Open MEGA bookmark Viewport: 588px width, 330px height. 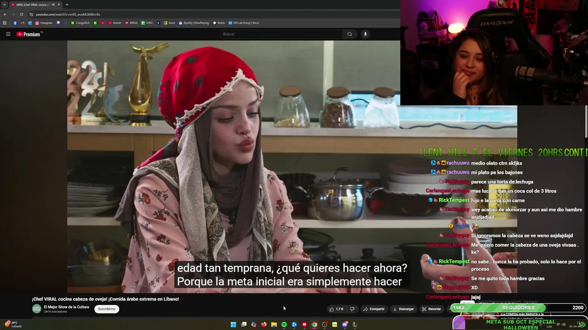click(131, 23)
